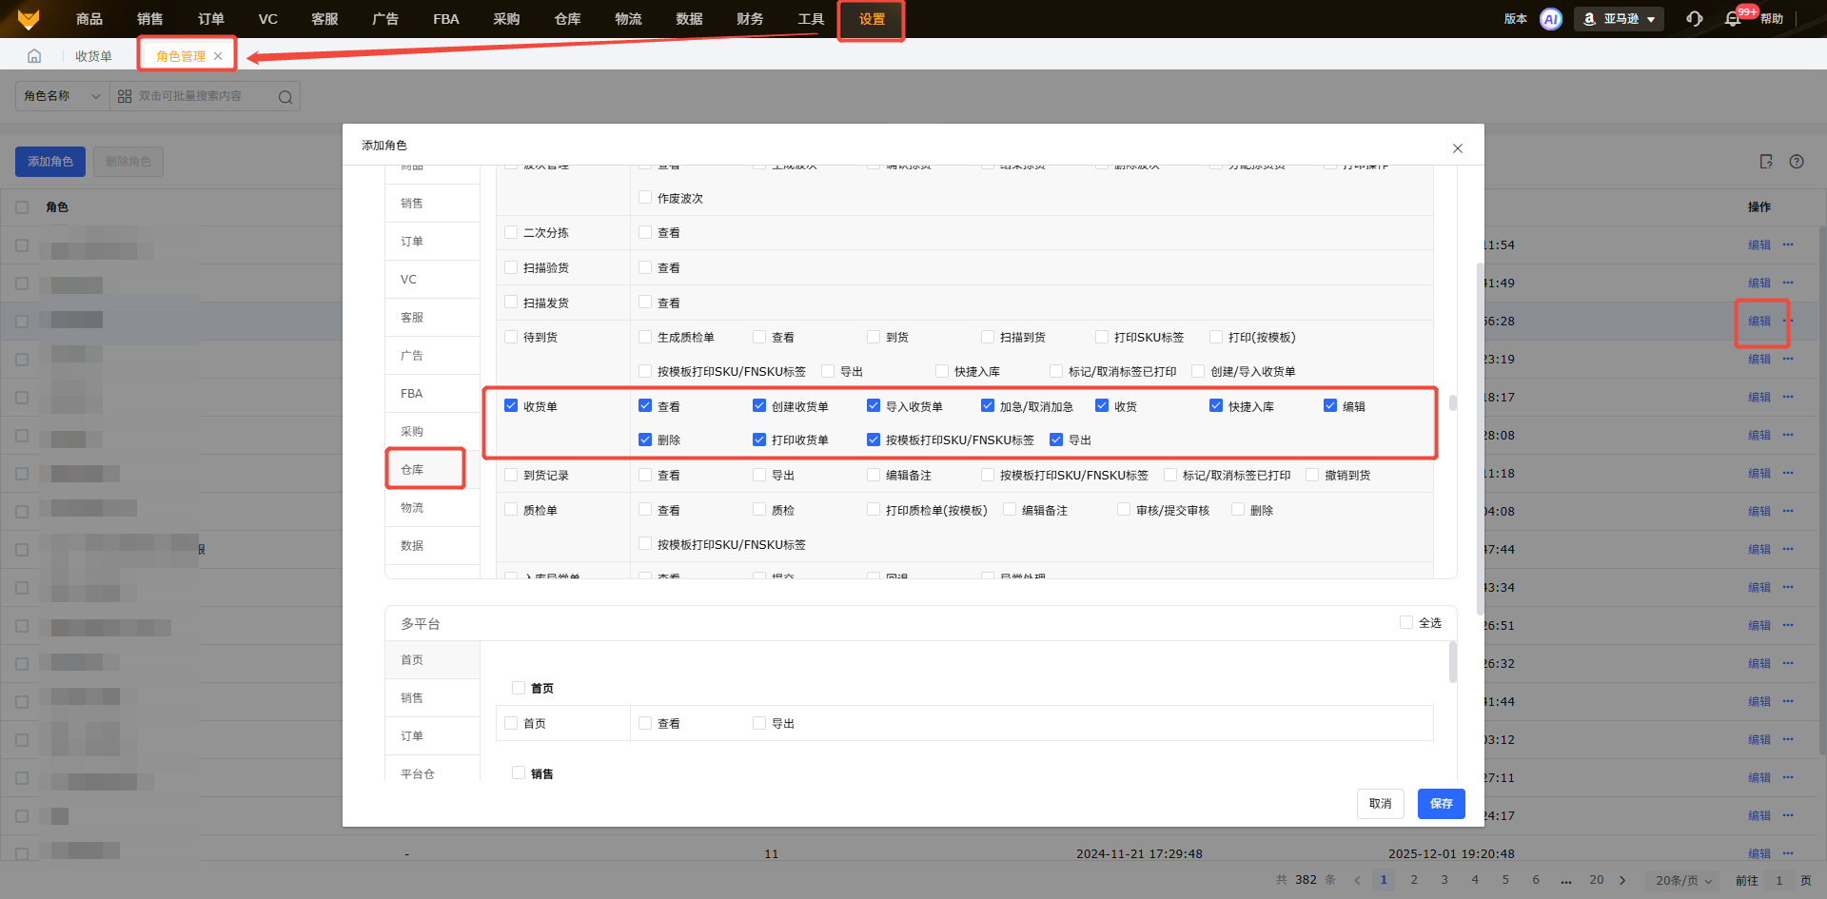Click the 取消 button
The image size is (1827, 899).
click(1380, 804)
